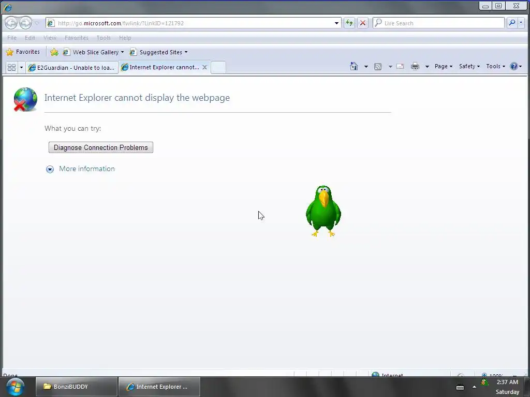Screen dimensions: 530x397
Task: Switch to BonziBUDDY folder taskbar button
Action: [x=77, y=387]
